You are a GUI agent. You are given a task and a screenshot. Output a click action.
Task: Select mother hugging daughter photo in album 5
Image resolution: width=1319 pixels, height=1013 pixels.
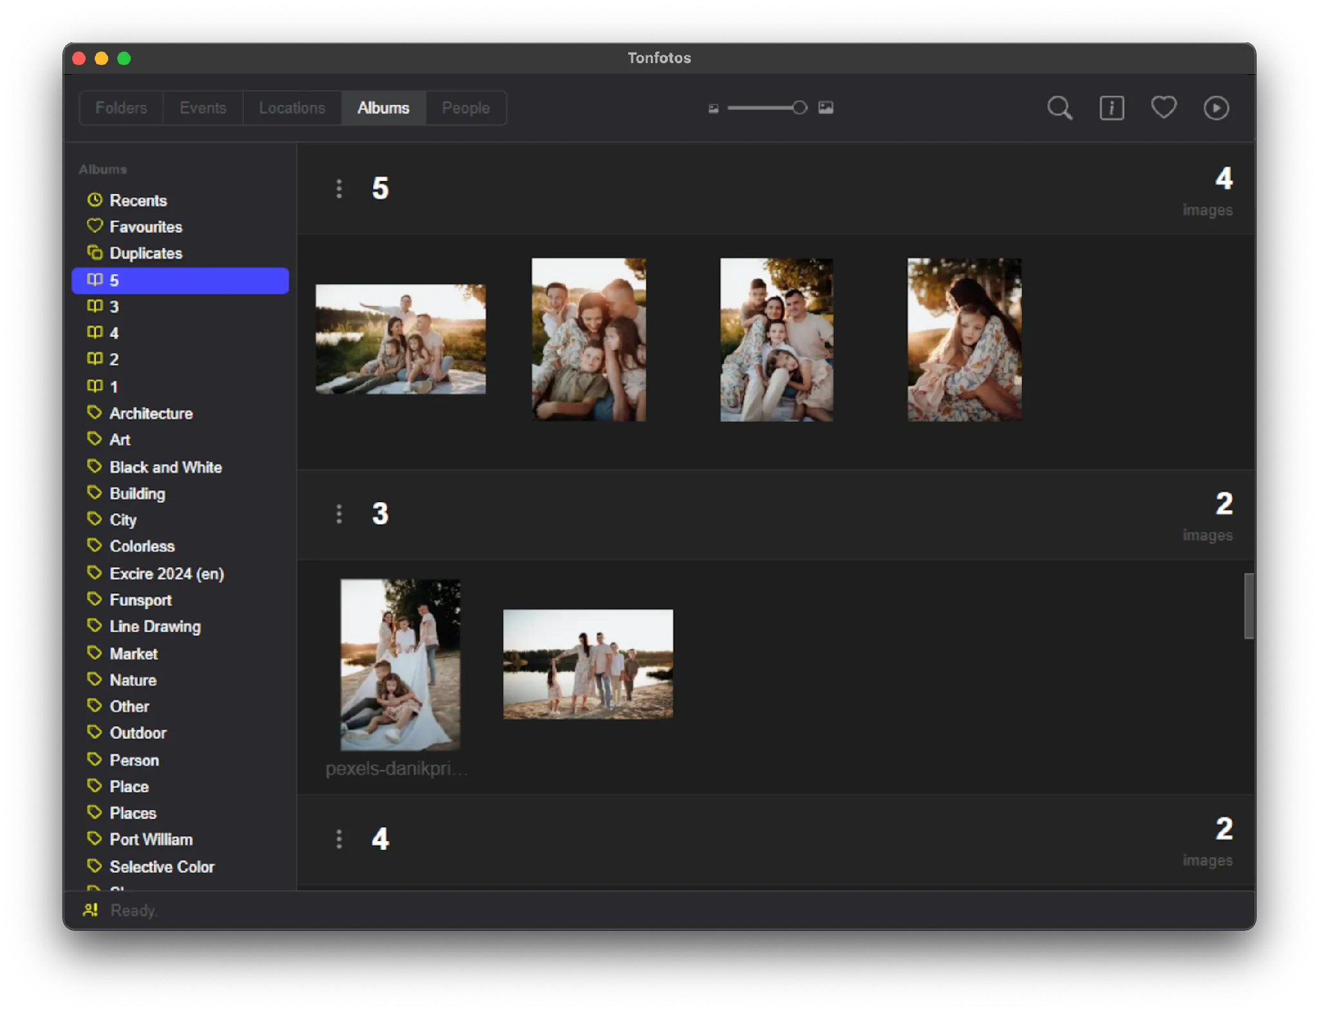click(965, 340)
